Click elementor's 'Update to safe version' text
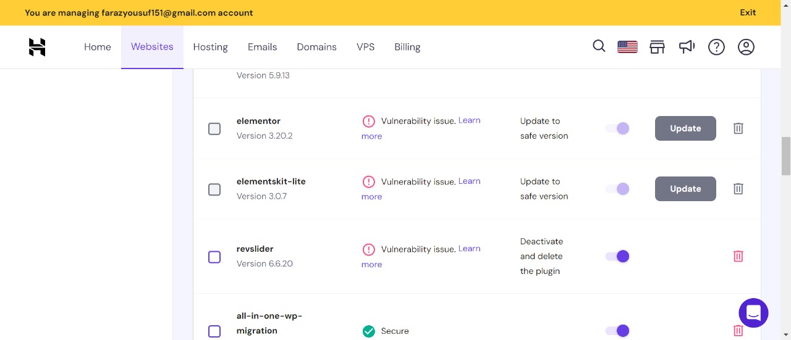The height and width of the screenshot is (340, 791). (x=544, y=128)
